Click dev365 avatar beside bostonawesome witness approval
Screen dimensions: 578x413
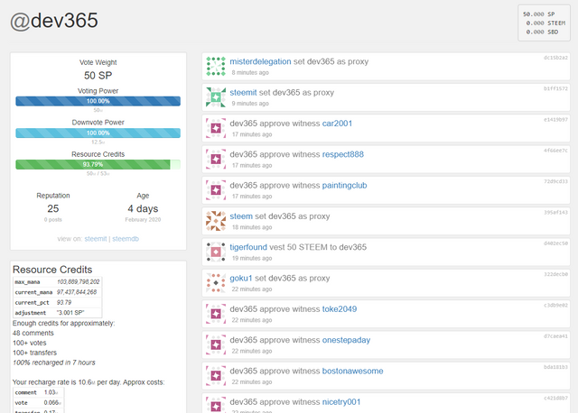tap(216, 375)
